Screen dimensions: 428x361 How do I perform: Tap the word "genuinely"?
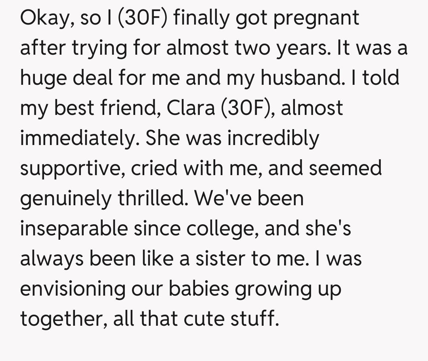[65, 199]
